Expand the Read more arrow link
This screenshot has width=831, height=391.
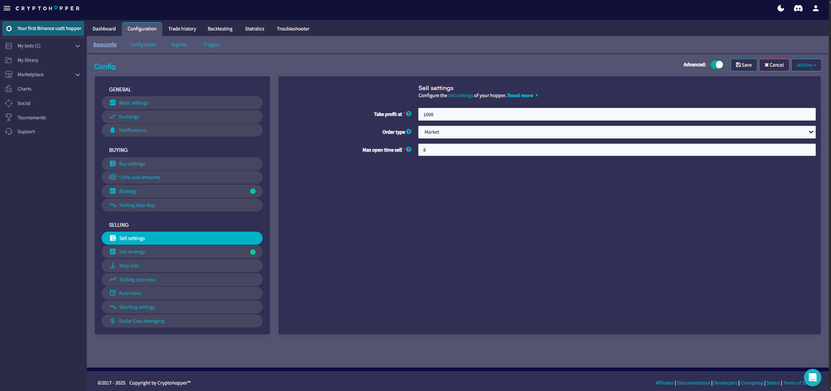[x=522, y=95]
